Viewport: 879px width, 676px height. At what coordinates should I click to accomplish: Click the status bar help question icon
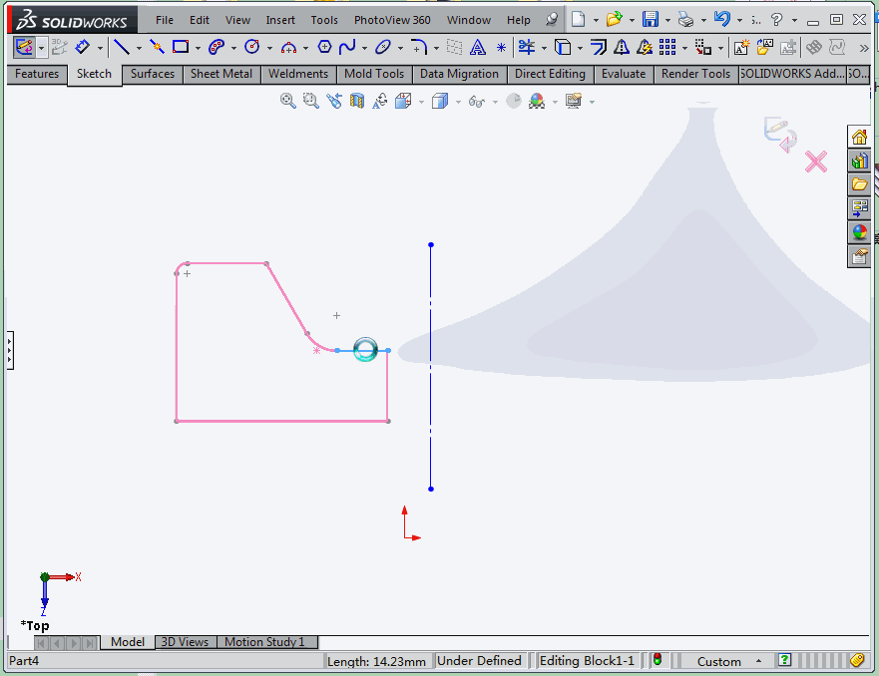tap(784, 660)
